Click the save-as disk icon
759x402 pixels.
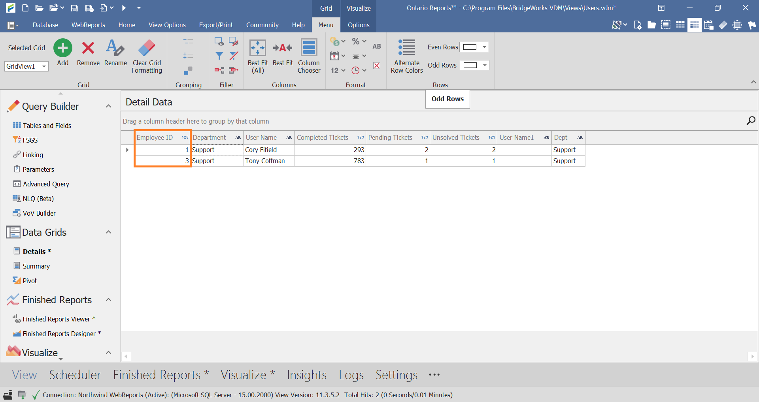89,8
